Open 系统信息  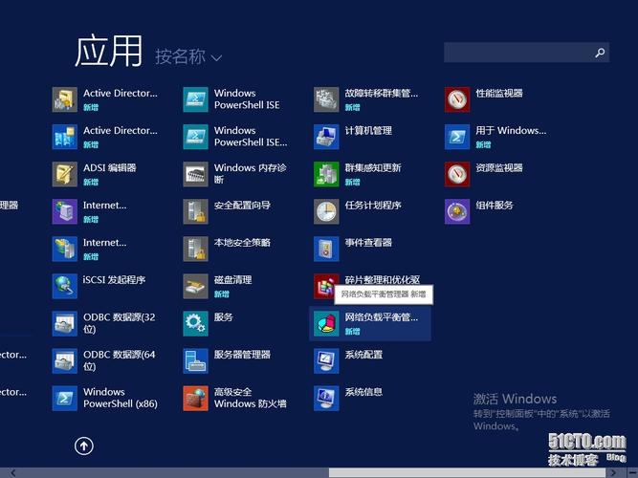tap(348, 399)
